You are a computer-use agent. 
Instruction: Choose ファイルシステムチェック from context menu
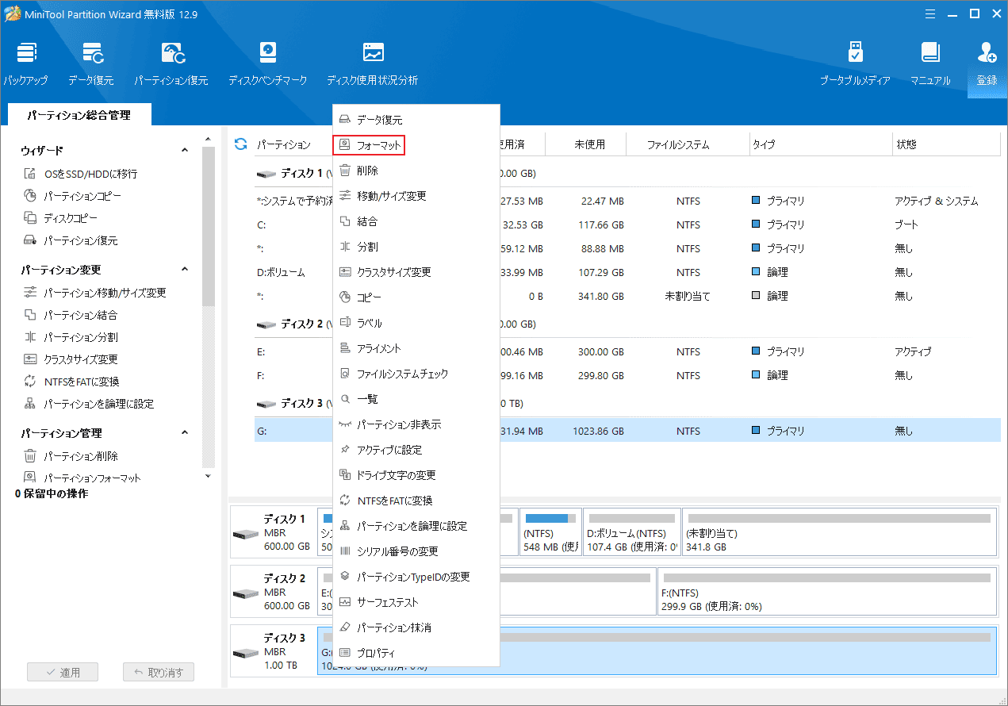(x=416, y=374)
